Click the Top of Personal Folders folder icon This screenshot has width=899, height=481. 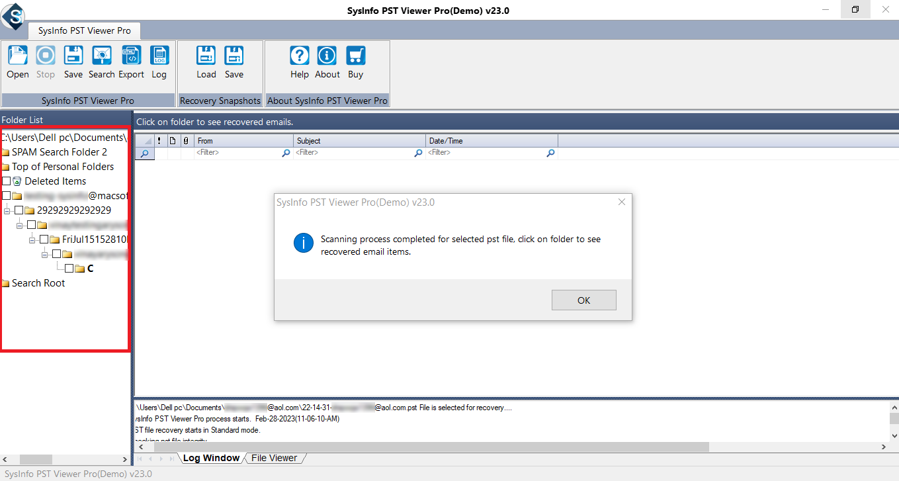pyautogui.click(x=5, y=167)
